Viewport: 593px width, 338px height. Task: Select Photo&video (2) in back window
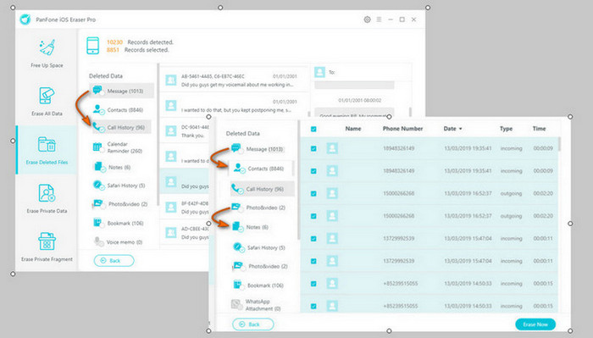click(x=120, y=204)
